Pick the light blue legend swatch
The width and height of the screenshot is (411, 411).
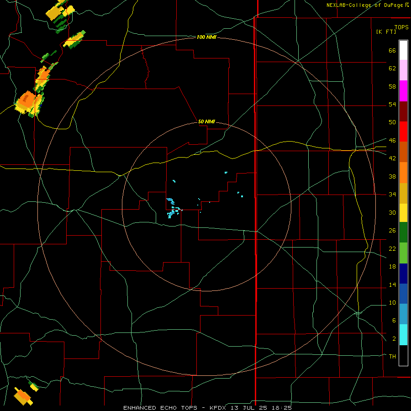(403, 314)
